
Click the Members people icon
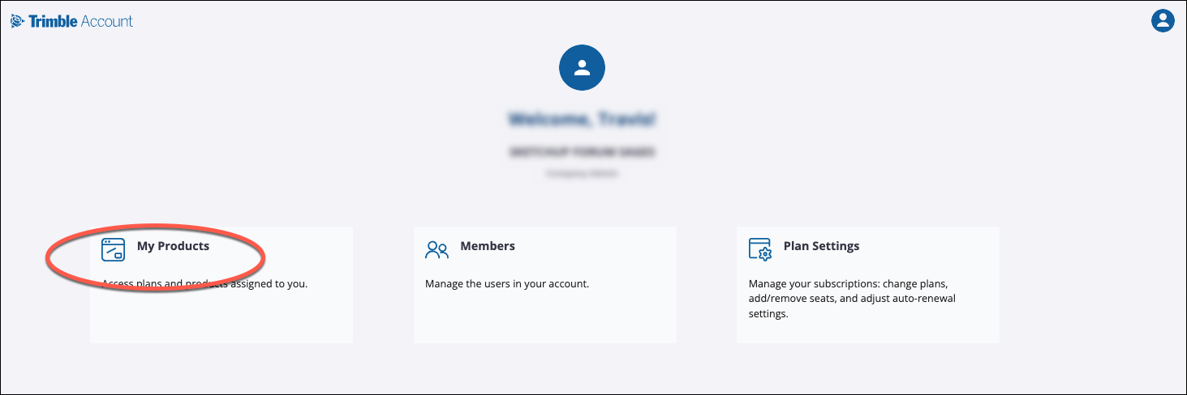click(x=437, y=249)
